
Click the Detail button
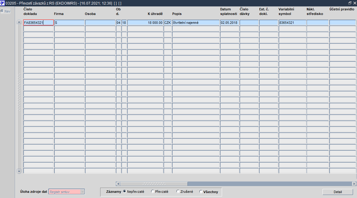coord(338,192)
